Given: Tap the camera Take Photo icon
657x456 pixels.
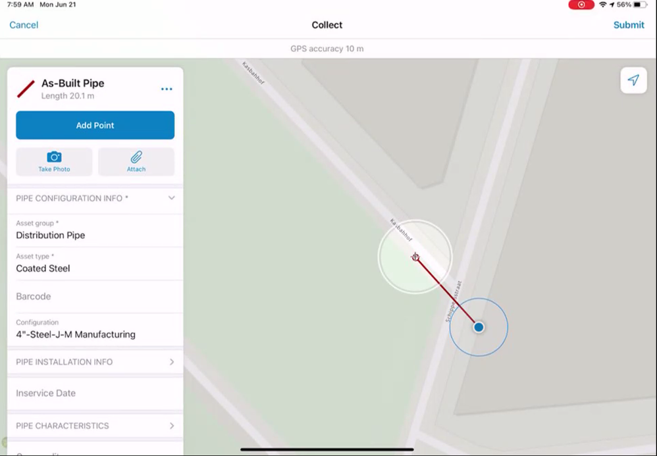Looking at the screenshot, I should tap(54, 157).
